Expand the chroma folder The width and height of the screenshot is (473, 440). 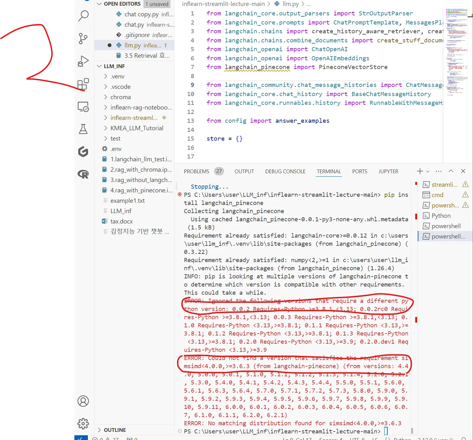point(134,97)
